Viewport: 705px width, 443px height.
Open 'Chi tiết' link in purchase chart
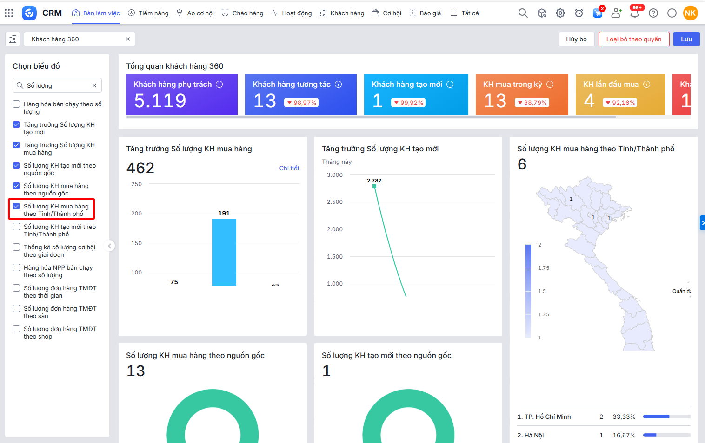click(x=289, y=168)
